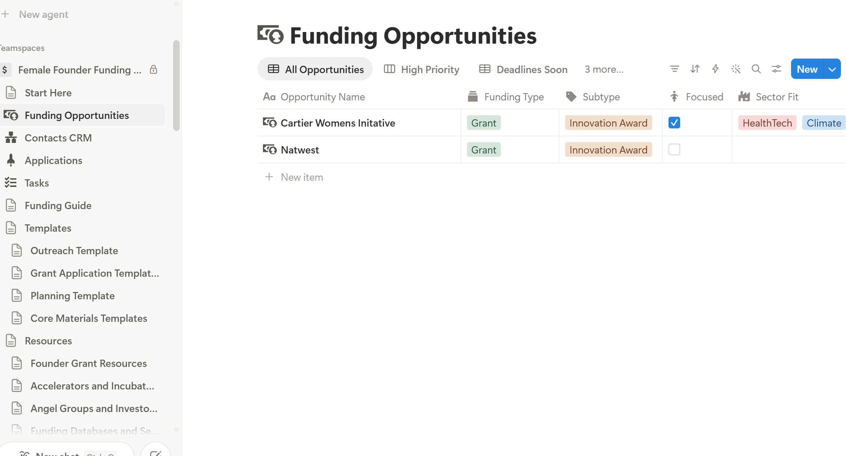Click the blue New button
This screenshot has height=456, width=846.
click(x=807, y=69)
